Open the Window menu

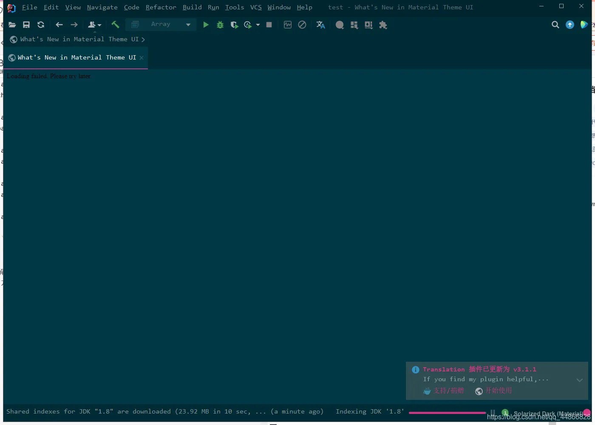pyautogui.click(x=279, y=7)
